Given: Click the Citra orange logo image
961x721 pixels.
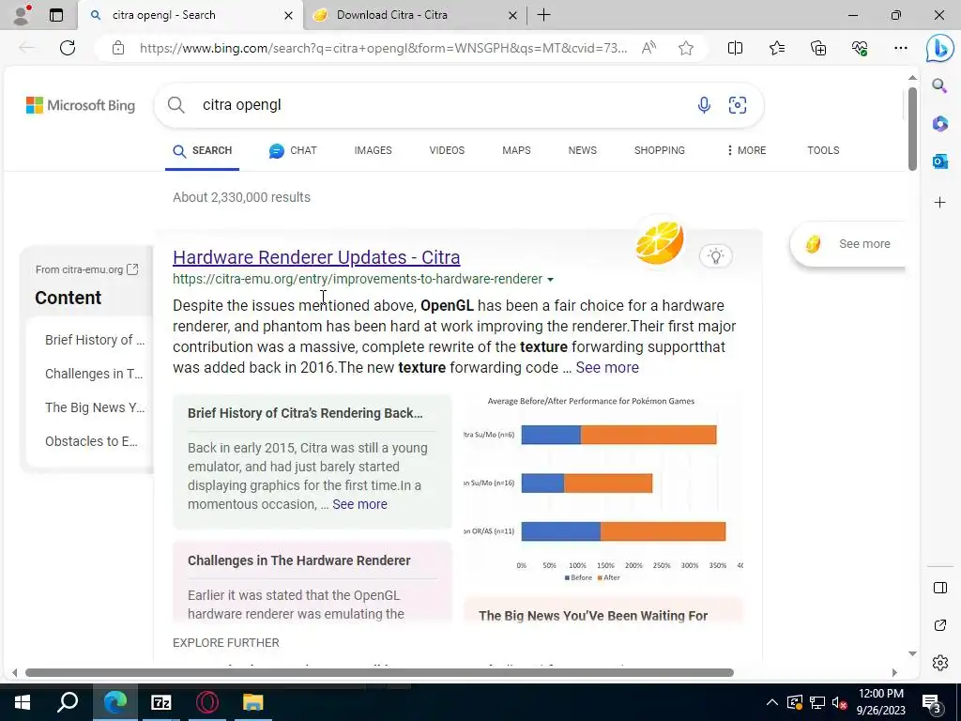Looking at the screenshot, I should [660, 243].
